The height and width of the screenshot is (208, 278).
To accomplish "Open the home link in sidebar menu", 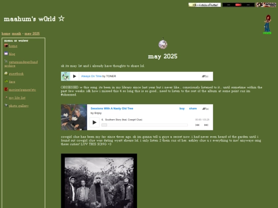I will pos(13,46).
